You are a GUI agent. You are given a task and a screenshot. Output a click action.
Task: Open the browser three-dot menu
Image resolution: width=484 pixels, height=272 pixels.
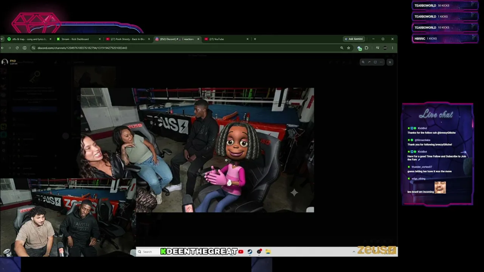click(x=392, y=48)
